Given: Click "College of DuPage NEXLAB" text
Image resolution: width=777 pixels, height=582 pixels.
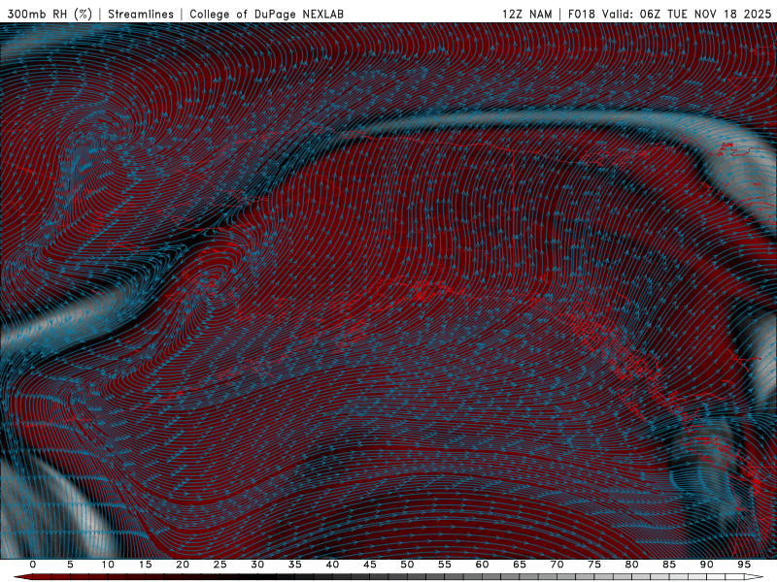Looking at the screenshot, I should (266, 14).
